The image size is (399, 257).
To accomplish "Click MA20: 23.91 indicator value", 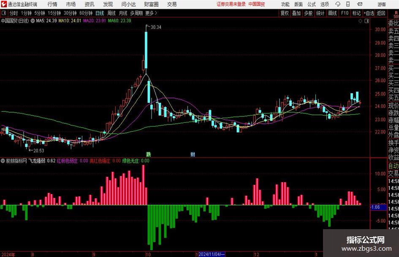I will point(95,21).
